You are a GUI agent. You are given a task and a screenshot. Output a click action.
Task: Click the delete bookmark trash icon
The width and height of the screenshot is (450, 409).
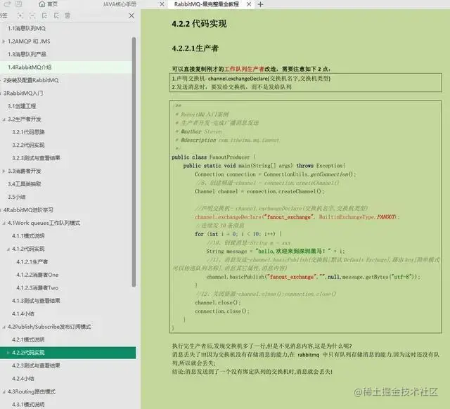coord(67,15)
